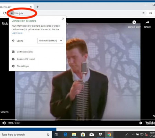Open the Sound permission dropdown
Viewport: 155px width, 138px height.
(x=50, y=41)
